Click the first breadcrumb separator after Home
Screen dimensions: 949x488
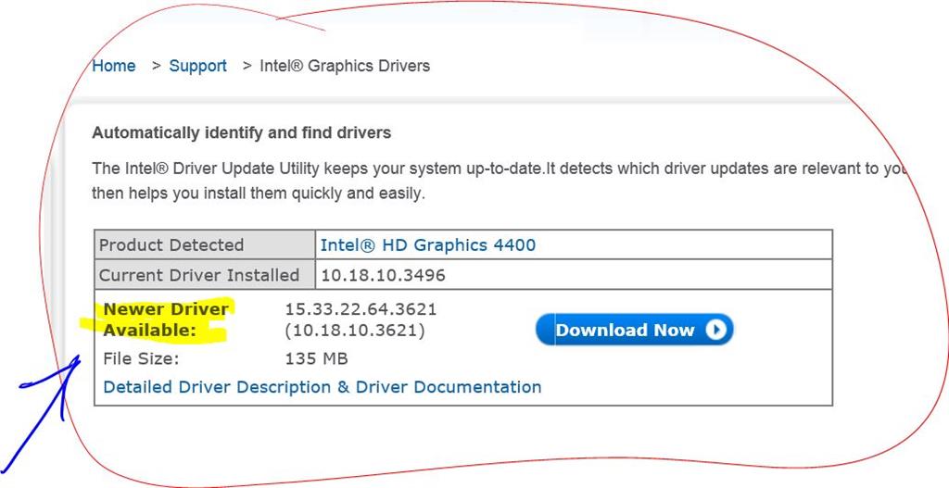[x=156, y=66]
